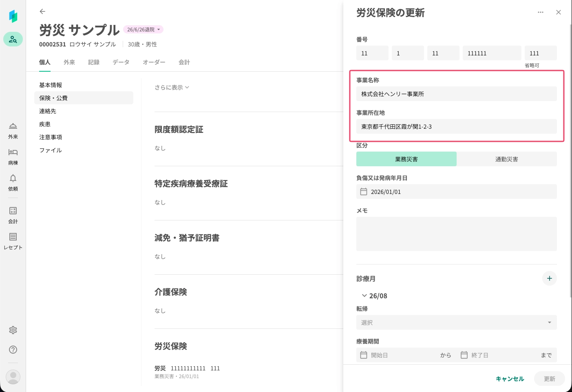Click the first 番号 field containing 11
The height and width of the screenshot is (392, 572).
pos(372,53)
